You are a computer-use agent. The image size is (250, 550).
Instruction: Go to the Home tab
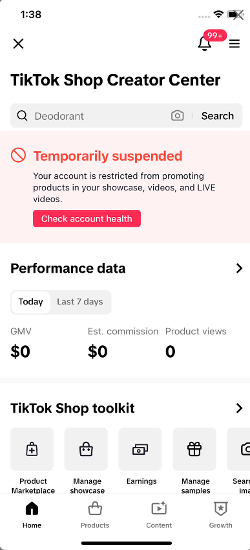click(32, 515)
